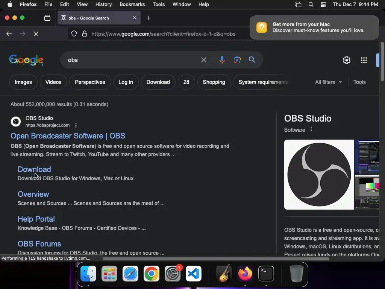Click the Firefox back arrow
Image resolution: width=385 pixels, height=289 pixels.
pos(9,33)
